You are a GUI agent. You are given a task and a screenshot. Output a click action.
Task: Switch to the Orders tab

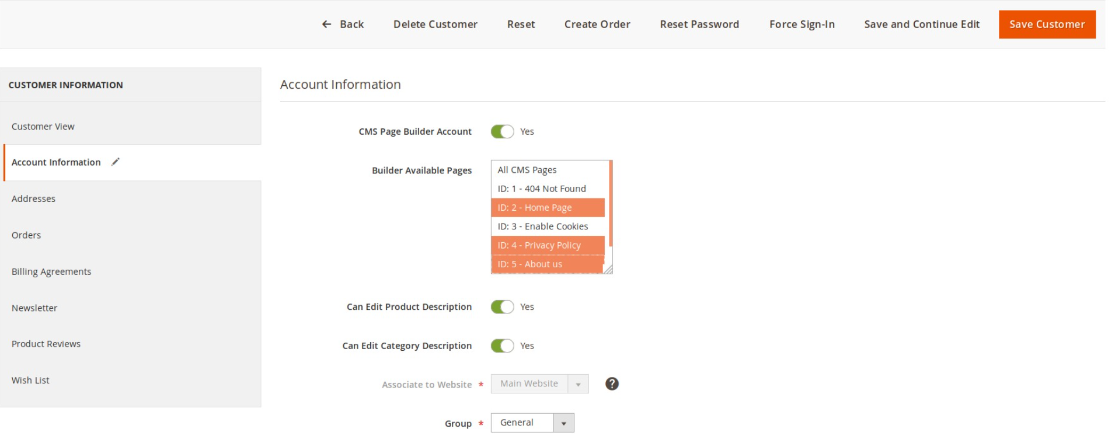point(26,235)
